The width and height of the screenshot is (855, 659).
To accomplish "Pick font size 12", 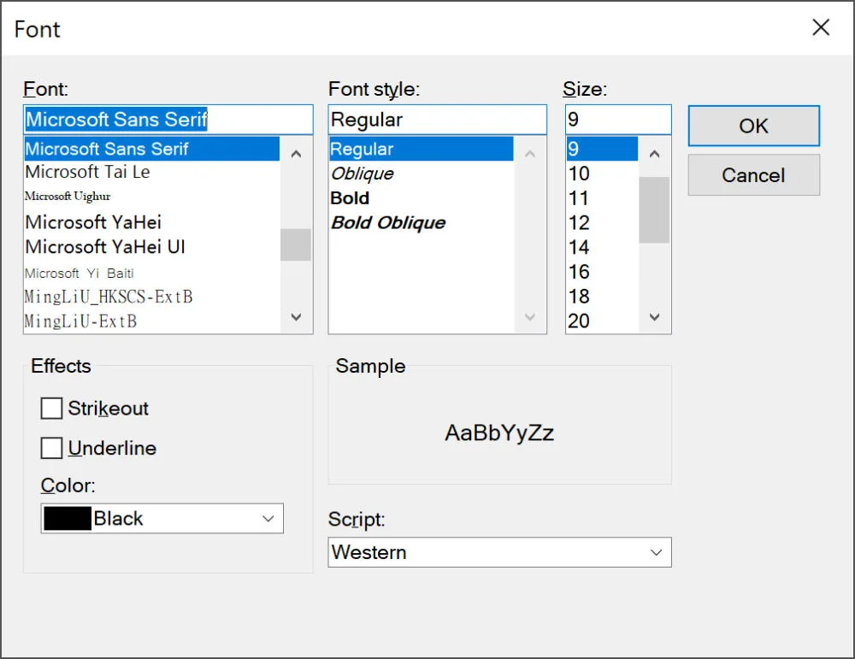I will (602, 222).
